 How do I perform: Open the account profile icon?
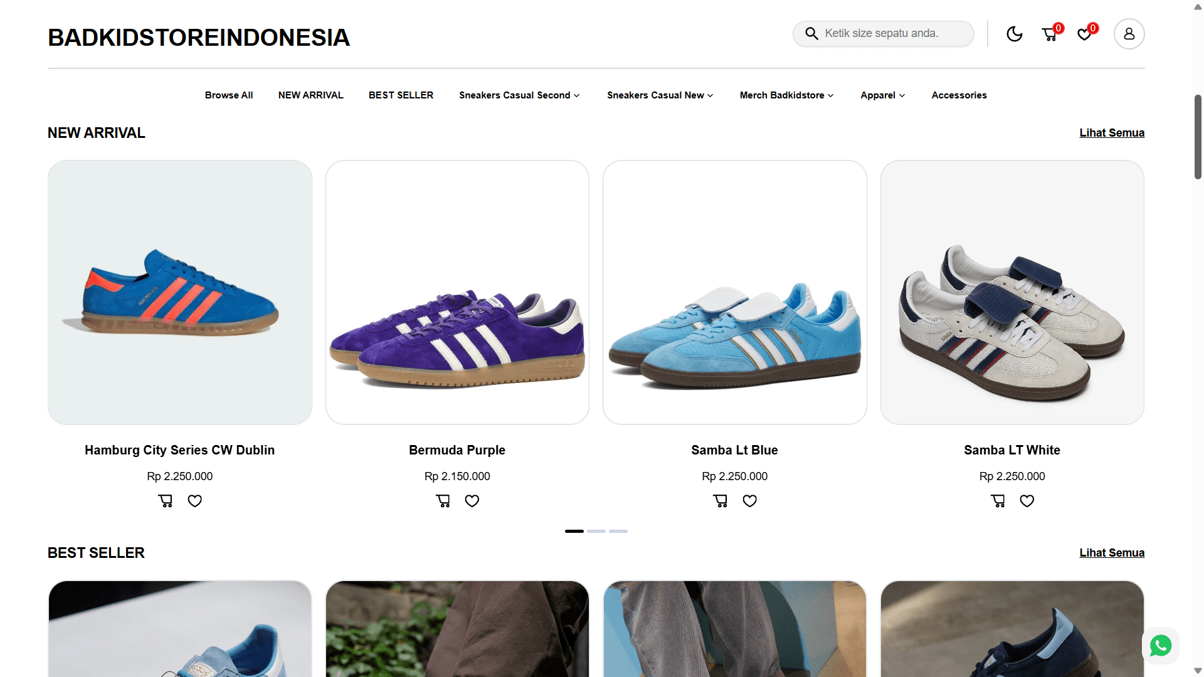(1129, 34)
